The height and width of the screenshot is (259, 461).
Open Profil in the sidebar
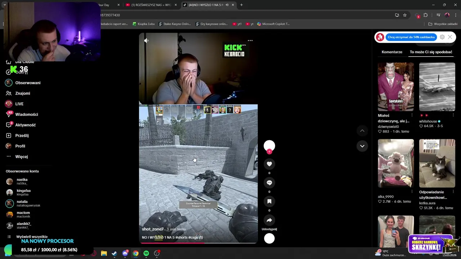(x=15, y=146)
